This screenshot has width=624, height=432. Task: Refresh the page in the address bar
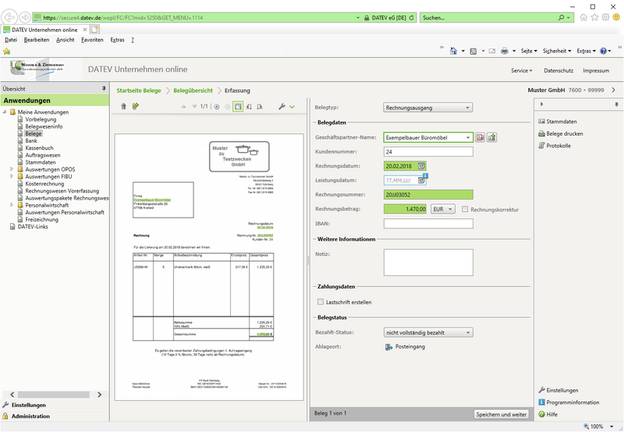click(x=412, y=18)
